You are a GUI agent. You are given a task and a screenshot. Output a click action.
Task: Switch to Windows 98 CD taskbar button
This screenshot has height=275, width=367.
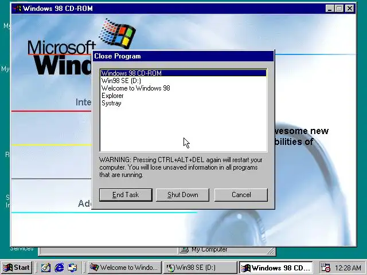coord(276,268)
